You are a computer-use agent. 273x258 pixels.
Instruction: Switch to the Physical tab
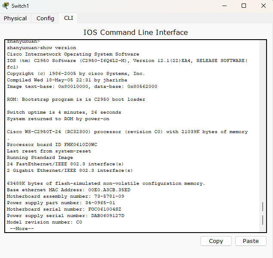[x=15, y=19]
